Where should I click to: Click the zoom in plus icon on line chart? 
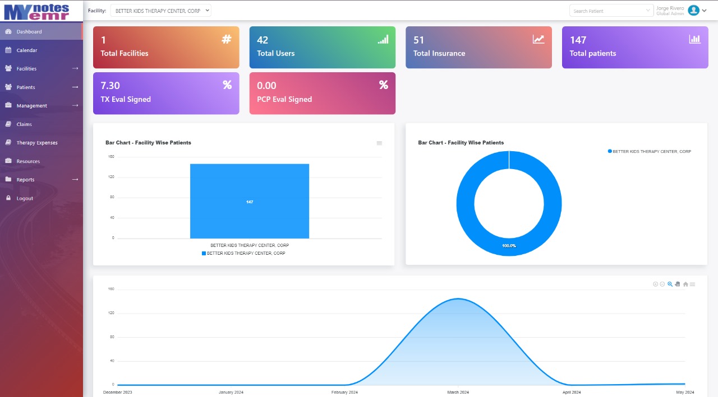[x=655, y=284]
